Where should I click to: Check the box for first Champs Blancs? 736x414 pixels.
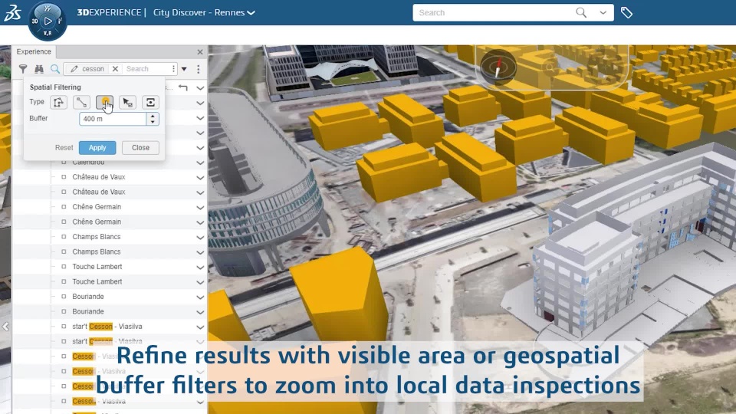(64, 237)
